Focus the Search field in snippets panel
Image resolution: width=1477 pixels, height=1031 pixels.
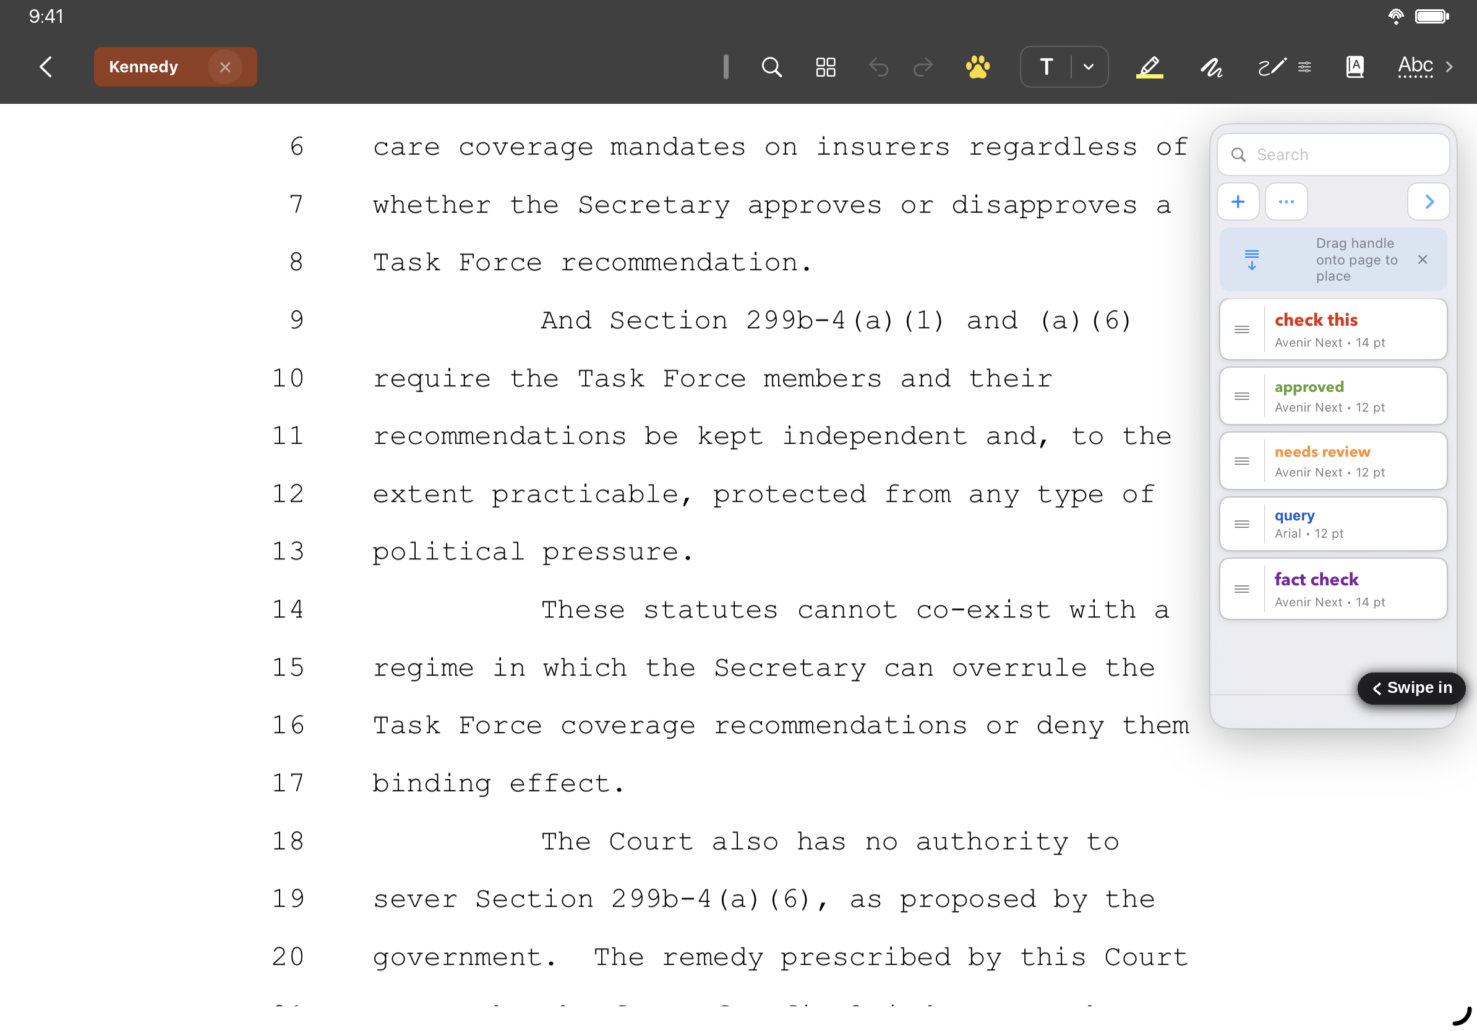click(1333, 155)
